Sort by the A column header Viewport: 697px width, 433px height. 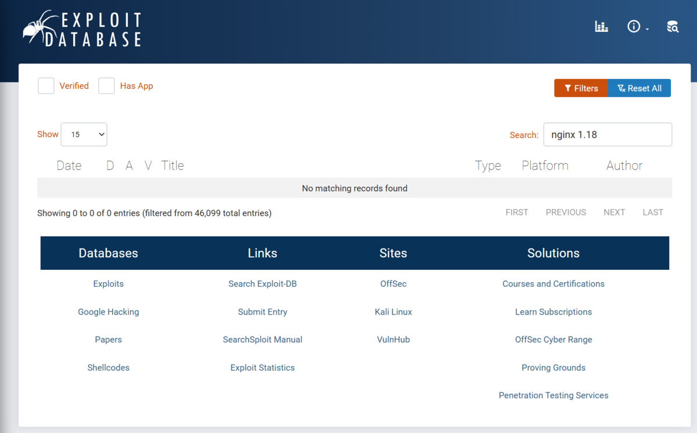point(129,165)
